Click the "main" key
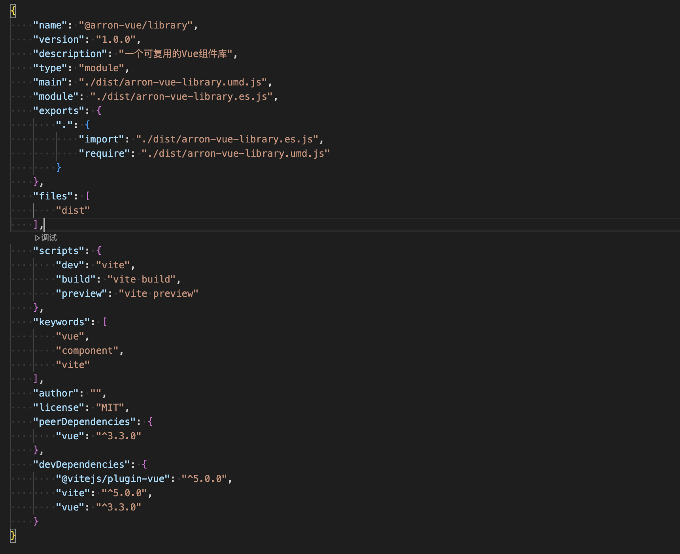Screen dimensions: 680x554 click(50, 82)
